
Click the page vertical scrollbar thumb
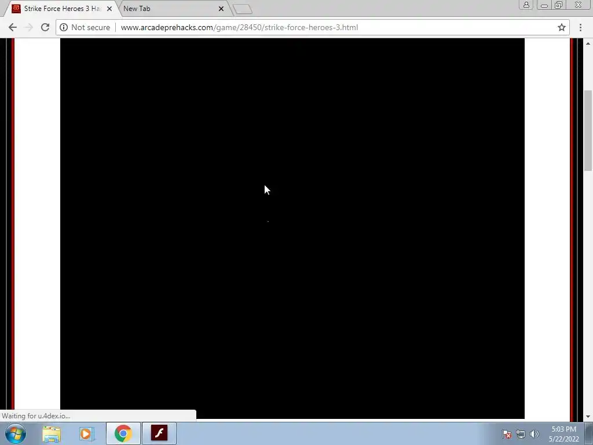[x=588, y=130]
